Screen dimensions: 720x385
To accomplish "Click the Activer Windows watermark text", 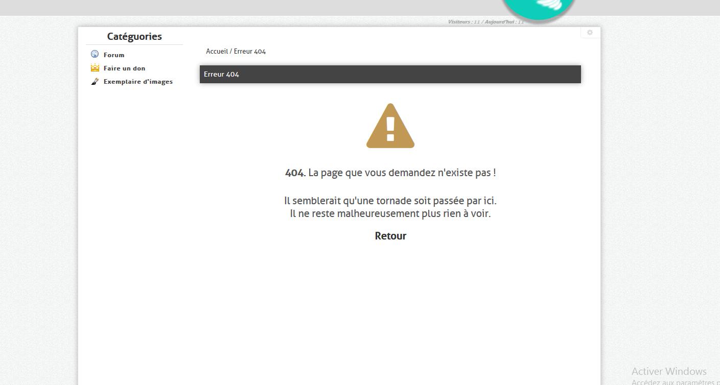I will pyautogui.click(x=669, y=372).
